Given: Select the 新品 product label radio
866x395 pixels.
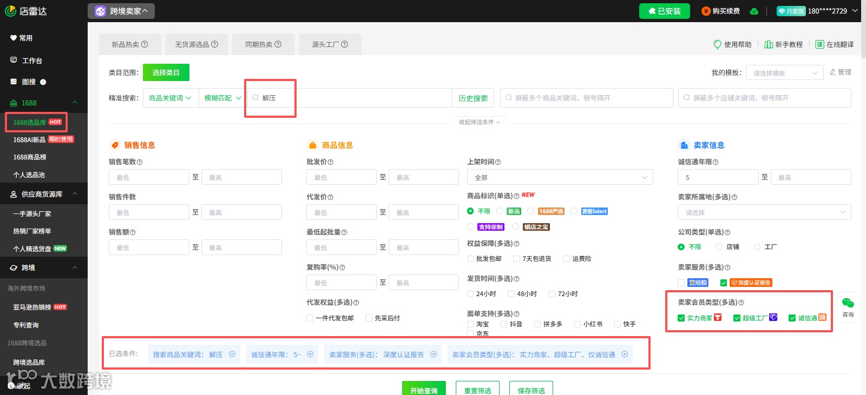Looking at the screenshot, I should coord(500,211).
